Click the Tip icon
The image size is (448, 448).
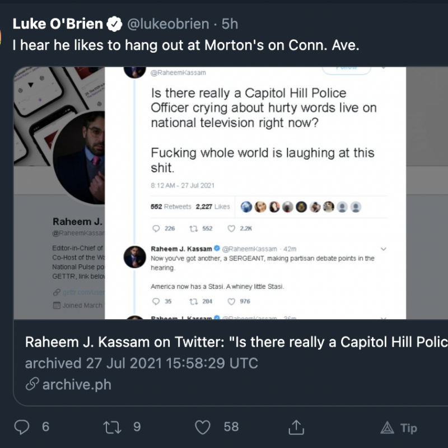(387, 428)
